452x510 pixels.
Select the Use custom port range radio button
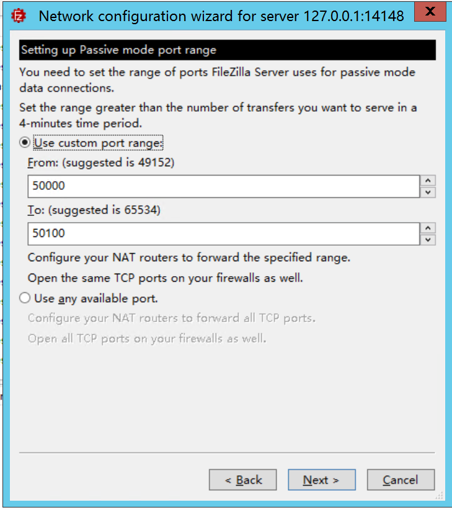(25, 143)
